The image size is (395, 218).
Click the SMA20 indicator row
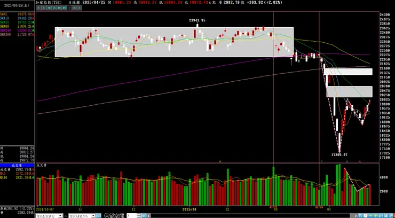17,22
